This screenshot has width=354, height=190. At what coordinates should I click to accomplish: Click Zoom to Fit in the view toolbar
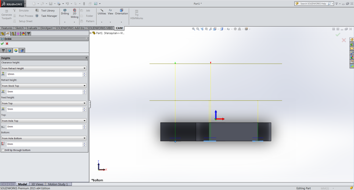[194, 29]
